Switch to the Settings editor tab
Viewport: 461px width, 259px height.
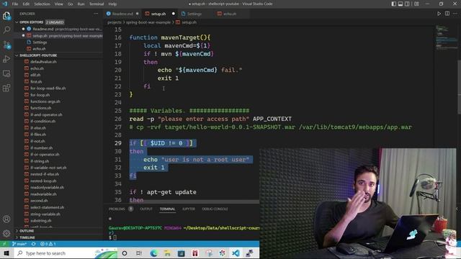point(194,14)
